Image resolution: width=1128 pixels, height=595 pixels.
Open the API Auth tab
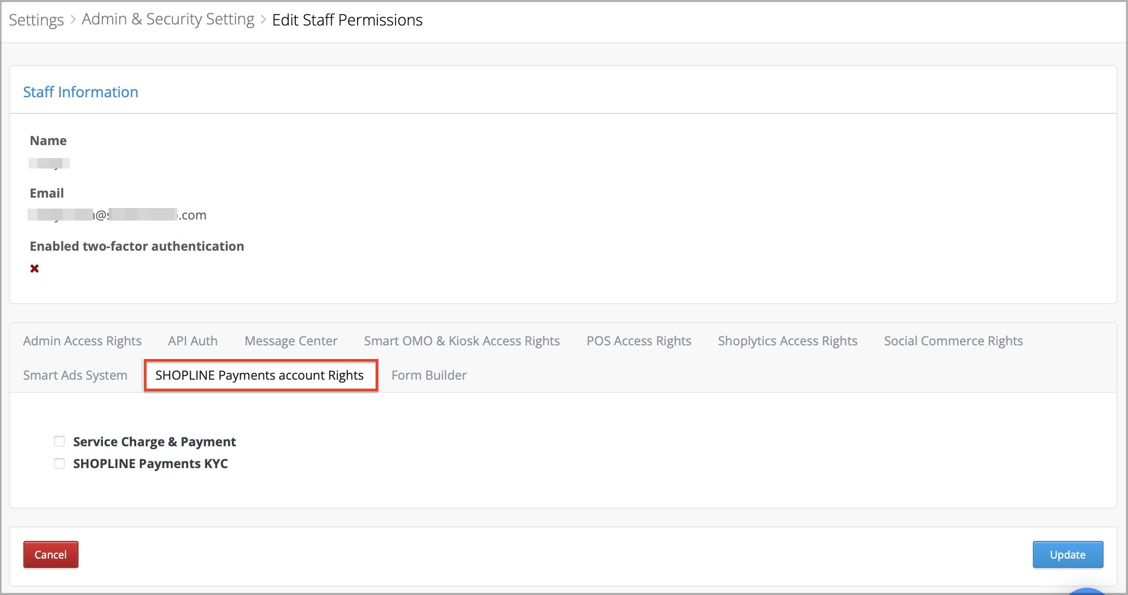point(192,341)
